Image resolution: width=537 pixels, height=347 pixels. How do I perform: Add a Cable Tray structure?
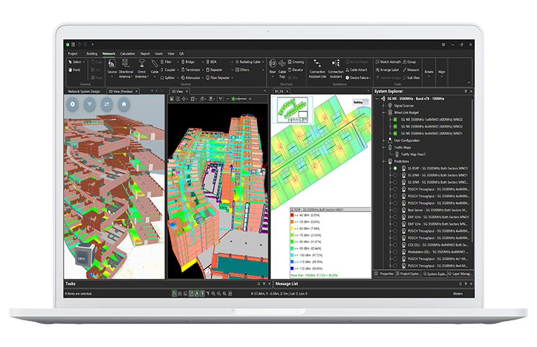click(282, 69)
